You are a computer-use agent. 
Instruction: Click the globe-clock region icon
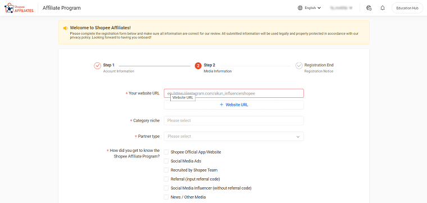tap(369, 8)
